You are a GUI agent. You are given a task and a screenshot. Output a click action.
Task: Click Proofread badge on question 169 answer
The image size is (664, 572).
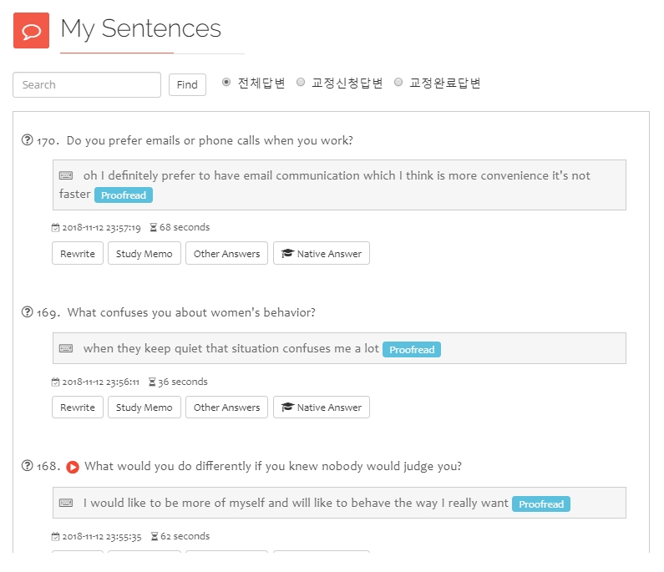(412, 350)
